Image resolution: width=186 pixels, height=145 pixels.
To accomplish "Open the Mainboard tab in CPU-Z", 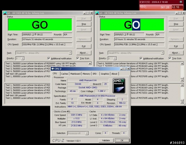I will tap(76, 74).
